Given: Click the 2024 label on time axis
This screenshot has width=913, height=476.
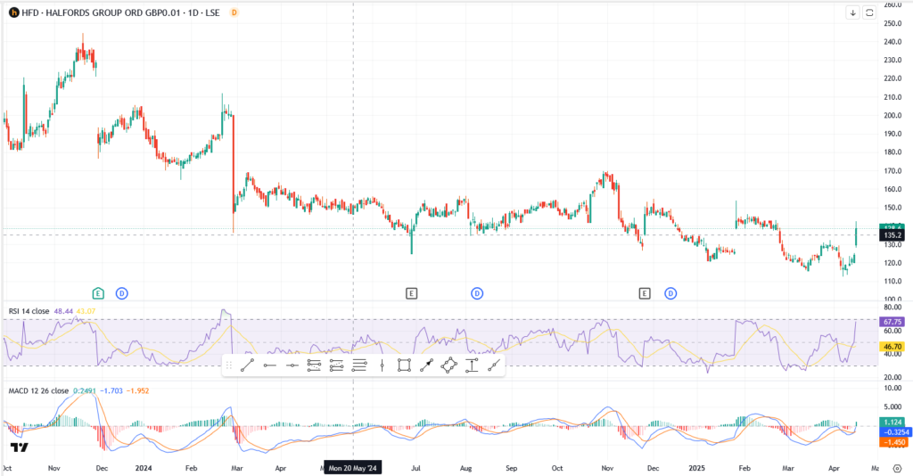Looking at the screenshot, I should [144, 468].
